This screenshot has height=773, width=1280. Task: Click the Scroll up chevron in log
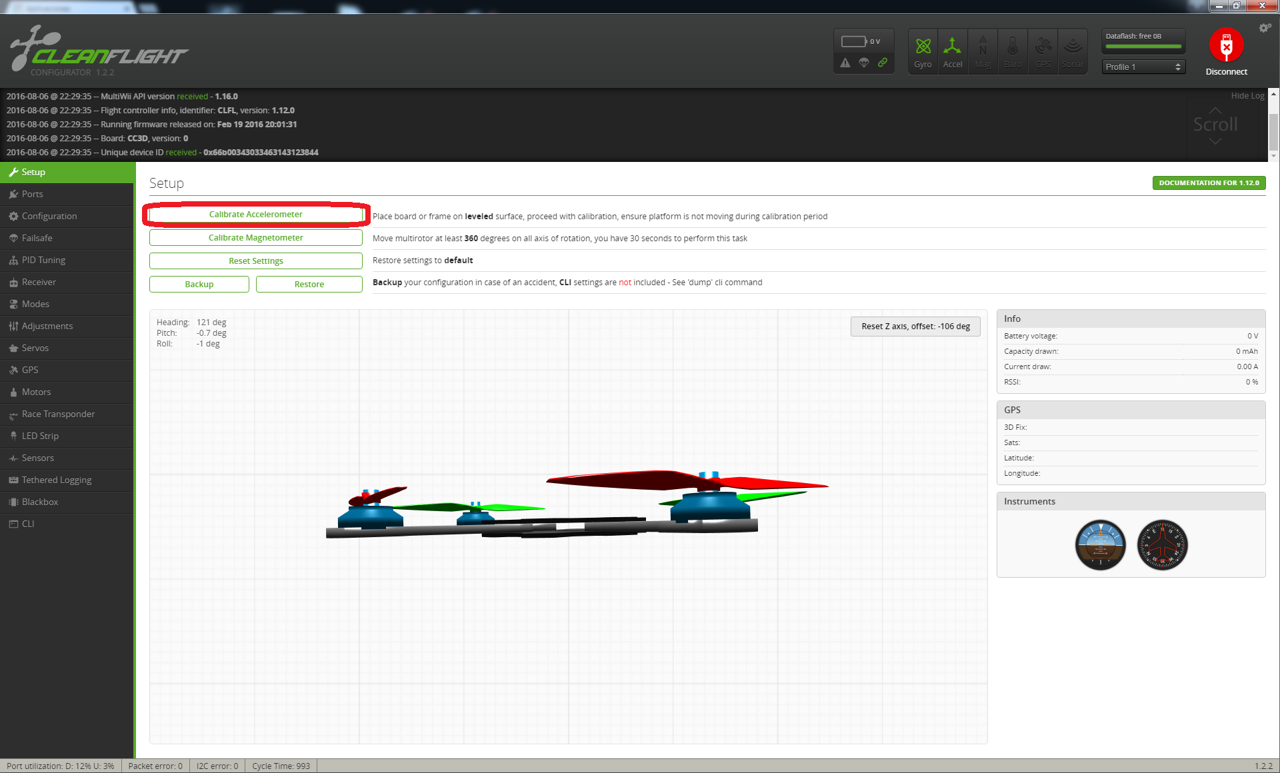[x=1215, y=109]
